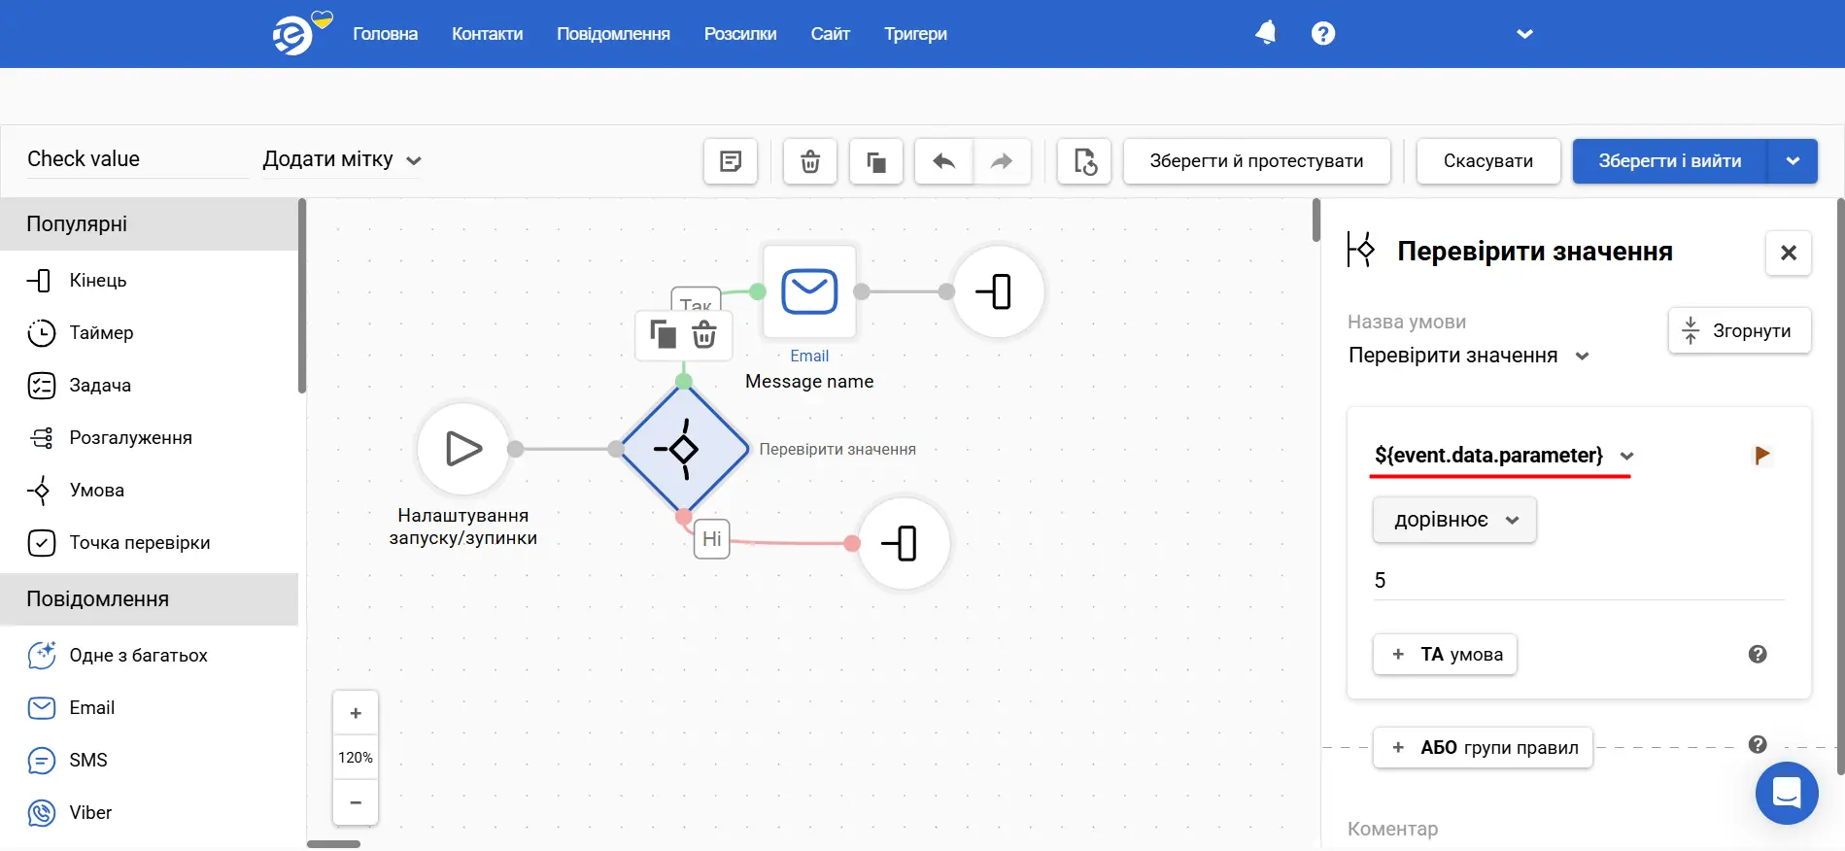Go to the Тригери menu item
Image resolution: width=1845 pixels, height=851 pixels.
[914, 34]
